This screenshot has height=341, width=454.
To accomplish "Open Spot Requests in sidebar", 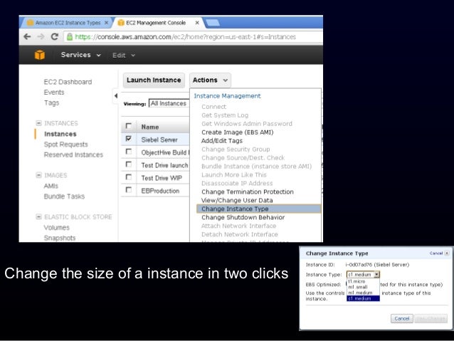I will pyautogui.click(x=65, y=145).
